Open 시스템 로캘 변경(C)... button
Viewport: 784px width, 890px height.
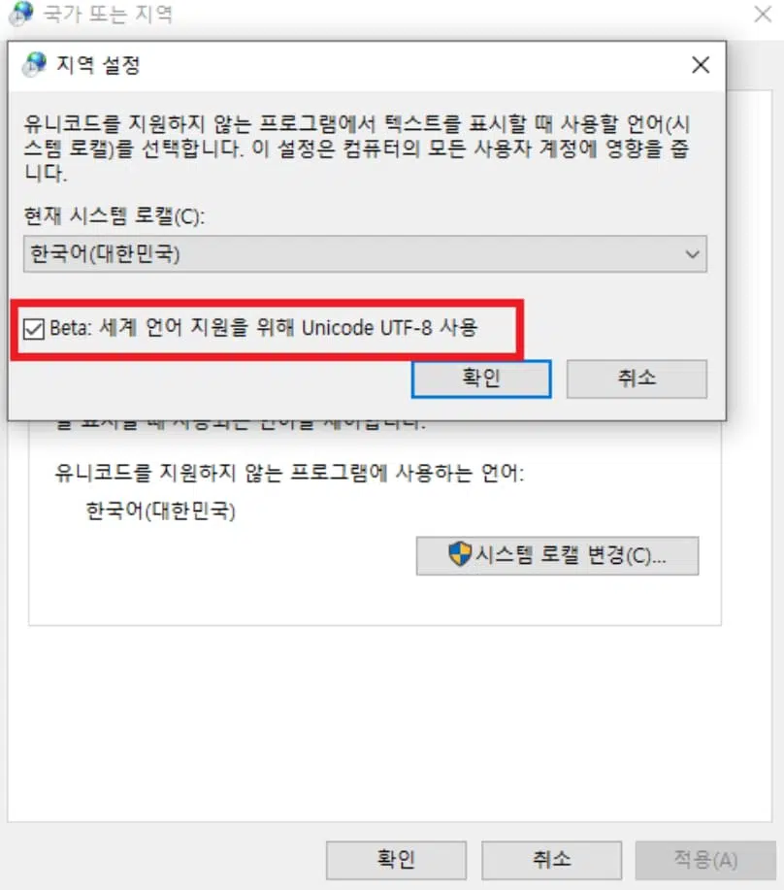[x=557, y=556]
